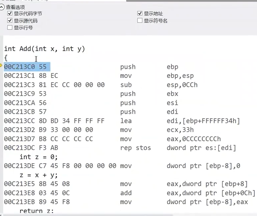This screenshot has width=257, height=216.
Task: Click source line 'z = x + y;'
Action: click(39, 175)
